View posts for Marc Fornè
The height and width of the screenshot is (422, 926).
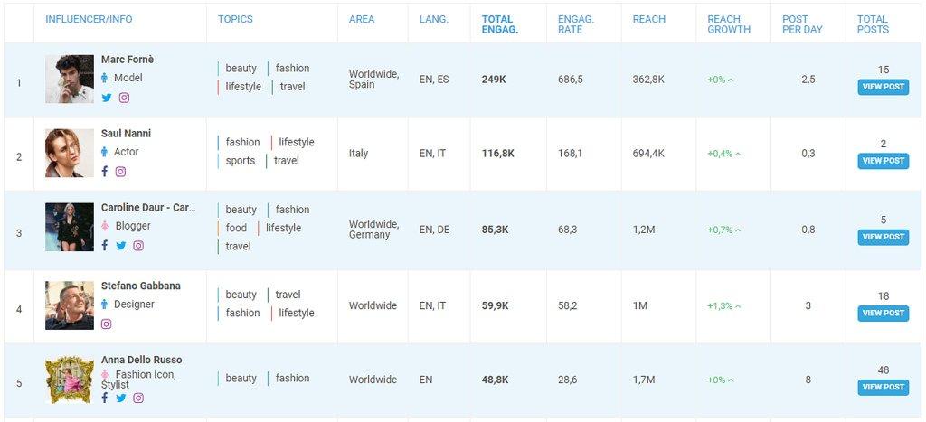(x=883, y=88)
